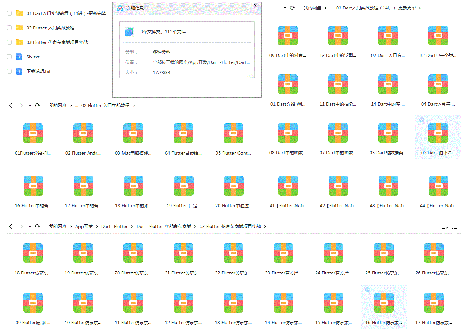Tick the checkbox for 01 Dart入门实战教程 folder

(9, 13)
